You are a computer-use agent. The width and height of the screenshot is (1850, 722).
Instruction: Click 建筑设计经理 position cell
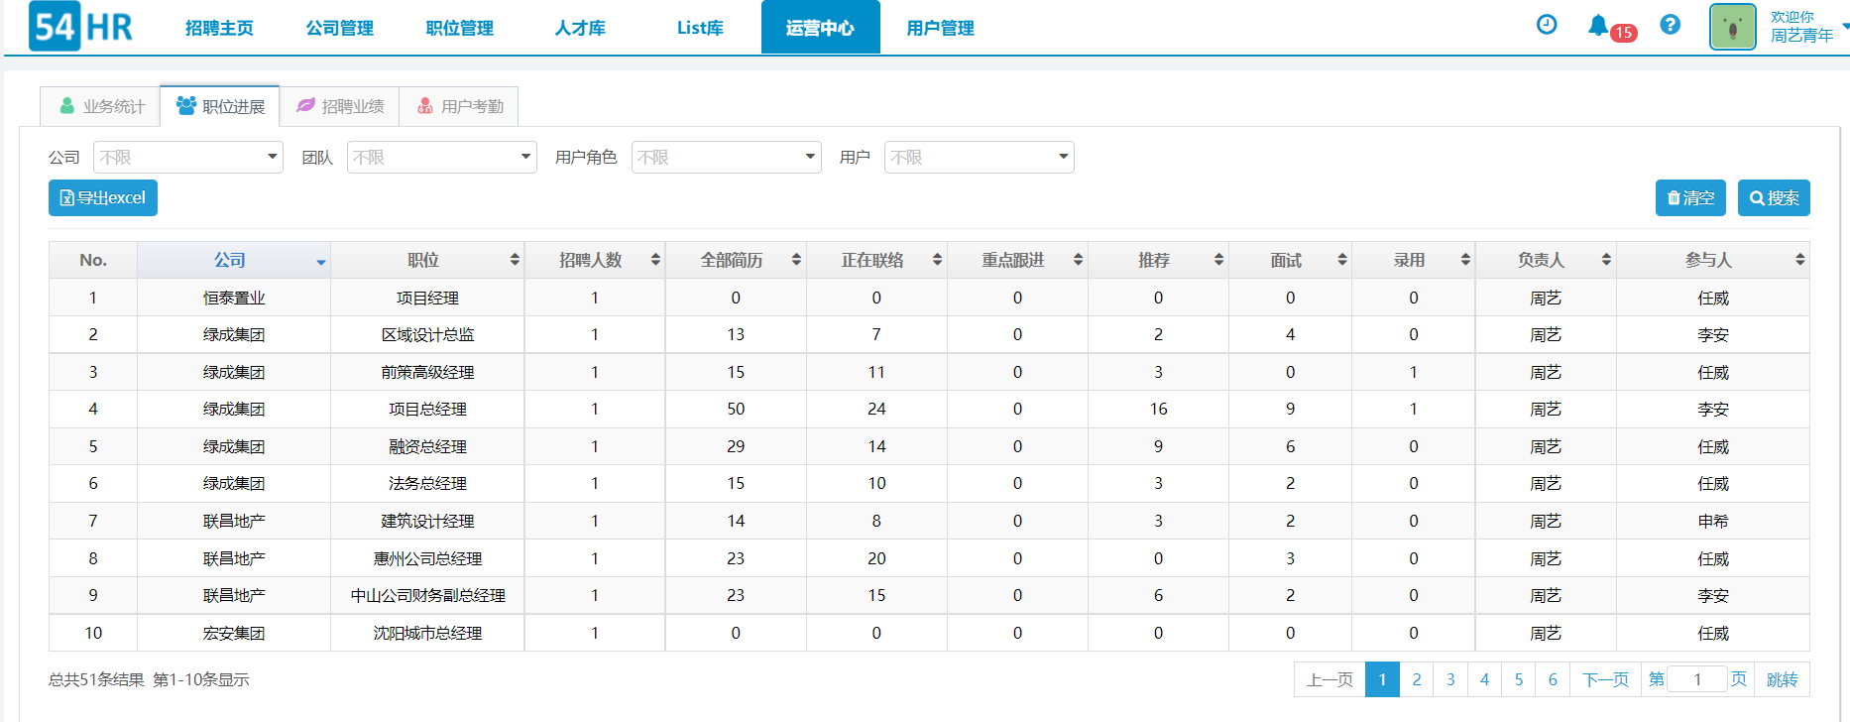point(427,521)
